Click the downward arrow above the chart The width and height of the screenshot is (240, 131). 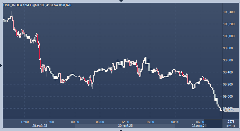point(121,1)
